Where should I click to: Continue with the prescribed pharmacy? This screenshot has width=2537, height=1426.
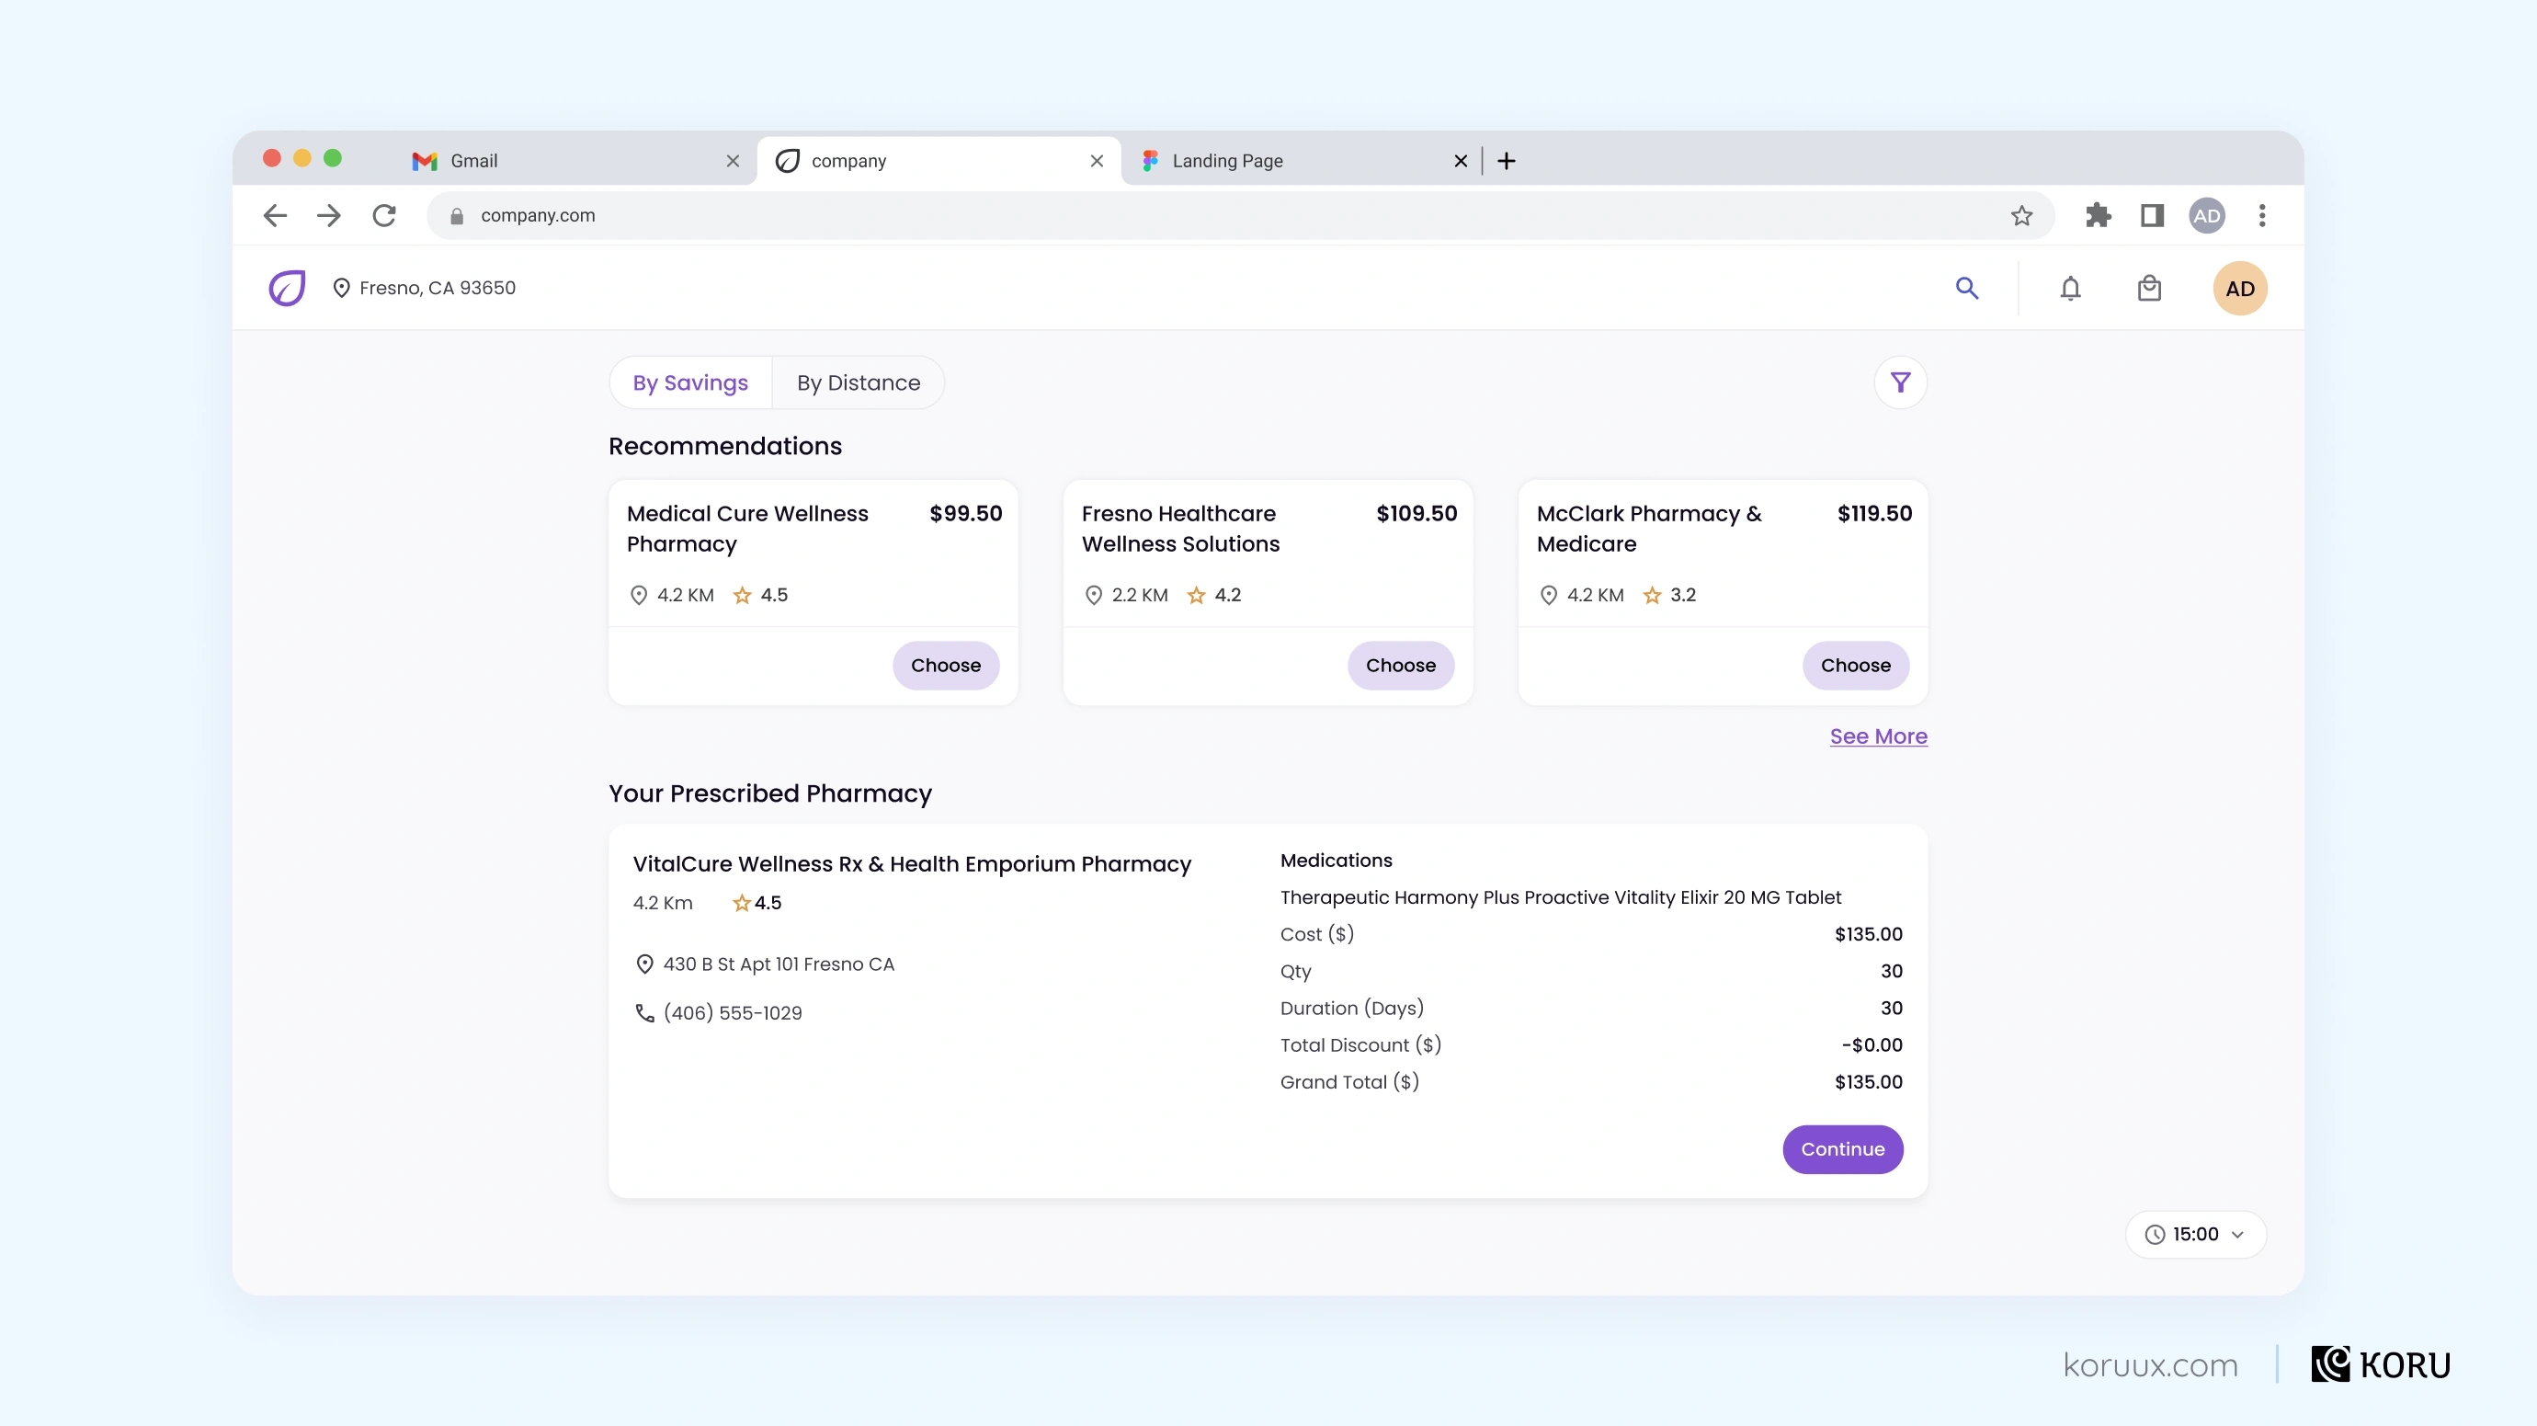tap(1843, 1149)
